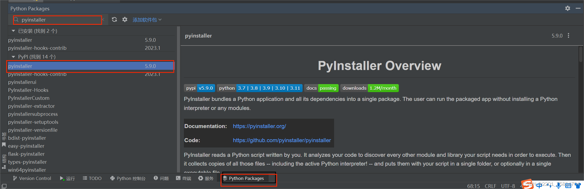Image resolution: width=584 pixels, height=189 pixels.
Task: Click the Problems exclamation icon
Action: pos(156,178)
